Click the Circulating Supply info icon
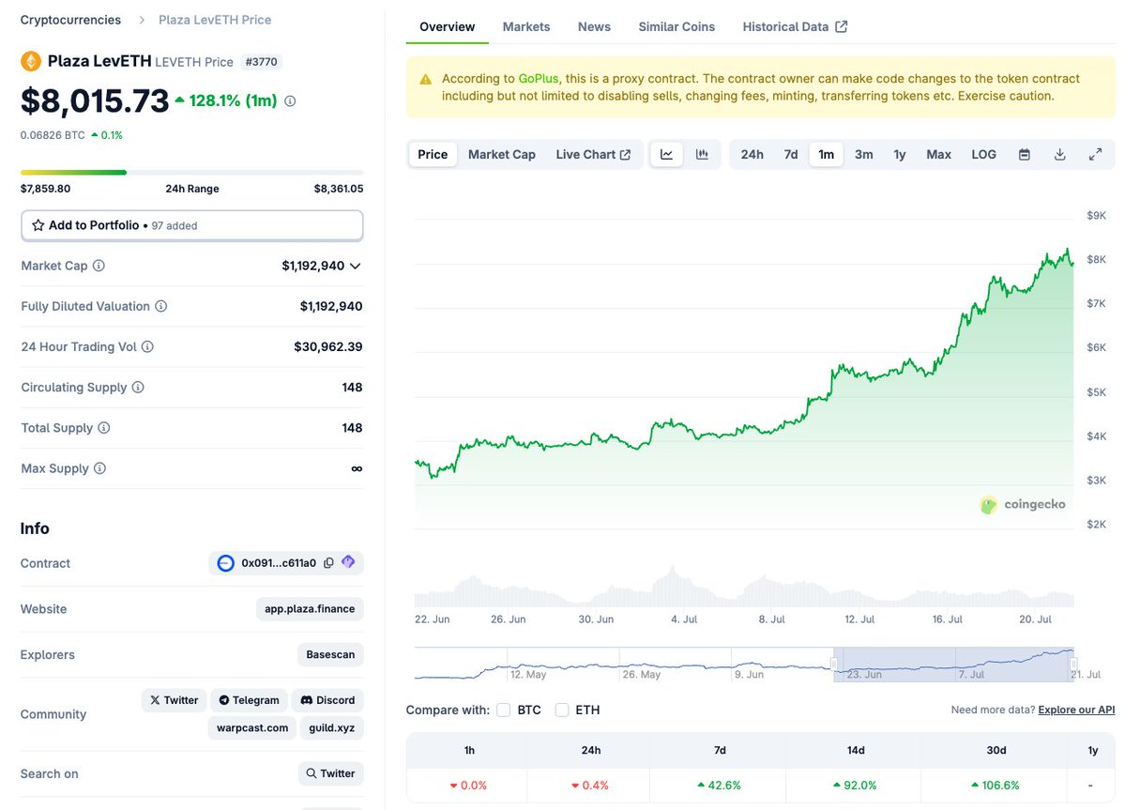Viewport: 1125px width, 810px height. click(138, 388)
